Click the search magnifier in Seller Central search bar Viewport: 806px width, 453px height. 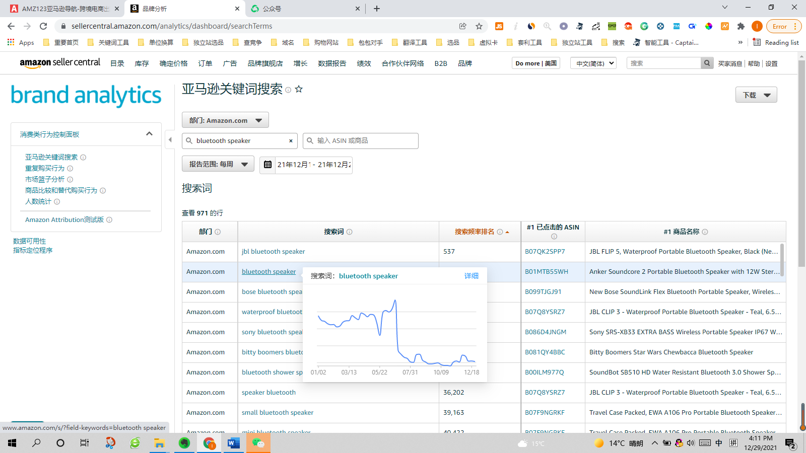pyautogui.click(x=707, y=63)
